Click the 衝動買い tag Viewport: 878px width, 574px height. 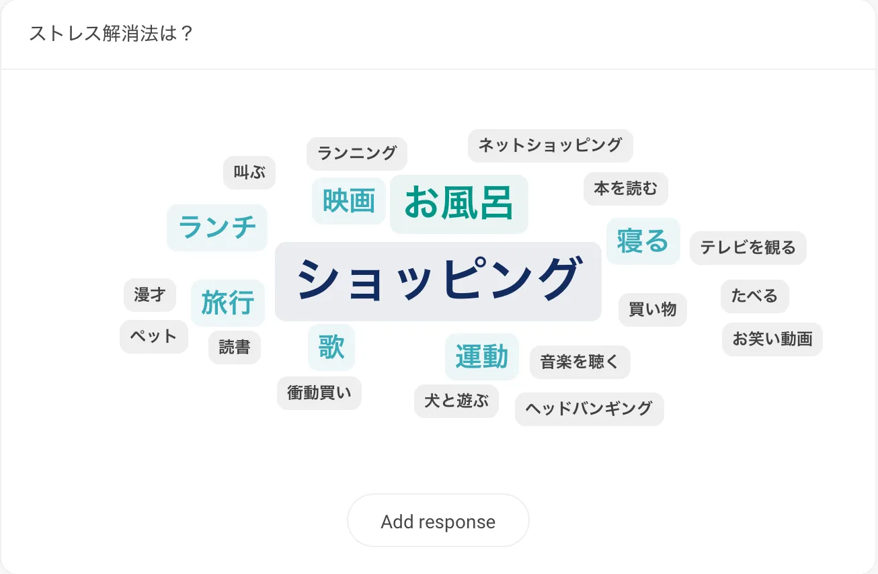pos(319,393)
